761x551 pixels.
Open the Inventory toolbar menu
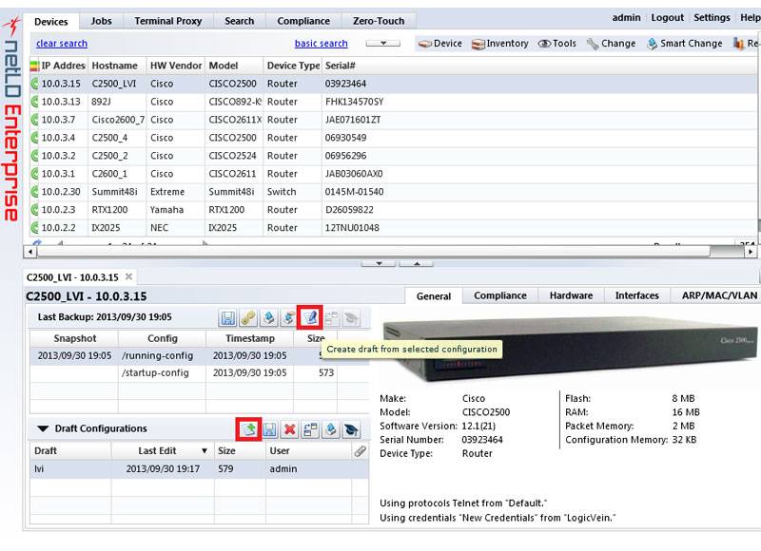(500, 44)
